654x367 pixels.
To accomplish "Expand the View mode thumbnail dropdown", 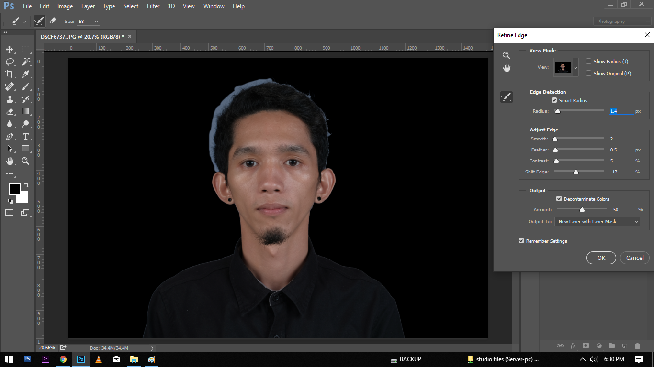I will [575, 67].
